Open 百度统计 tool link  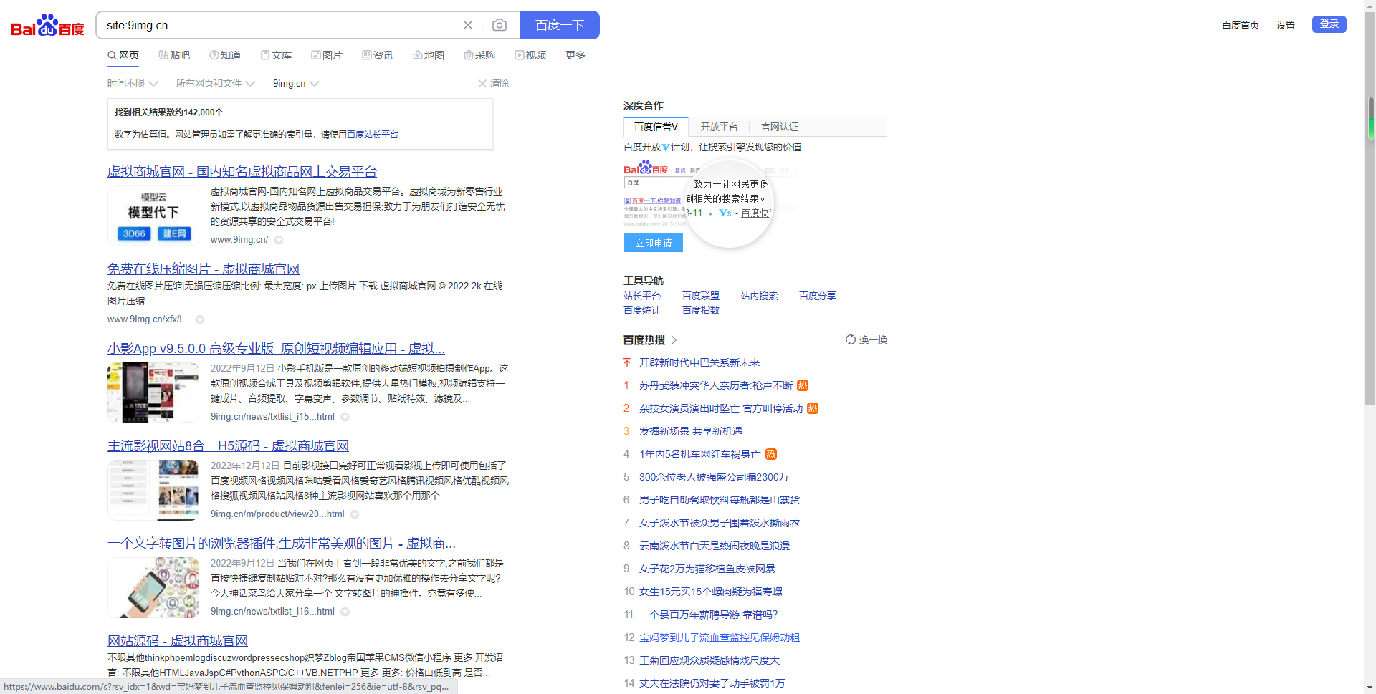(642, 310)
